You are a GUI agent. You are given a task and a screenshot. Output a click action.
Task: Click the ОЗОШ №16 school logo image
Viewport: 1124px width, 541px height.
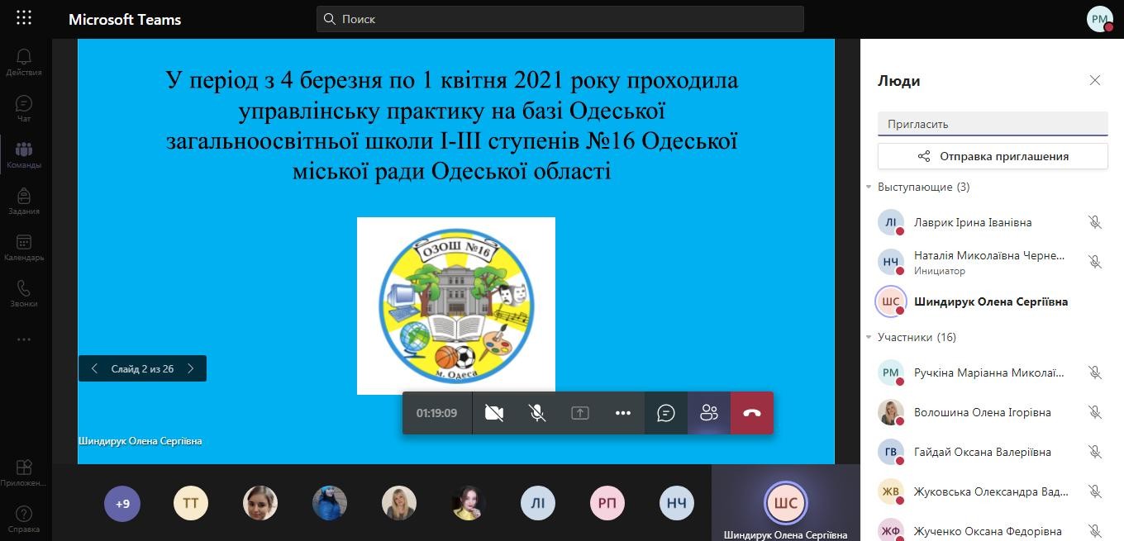[456, 306]
